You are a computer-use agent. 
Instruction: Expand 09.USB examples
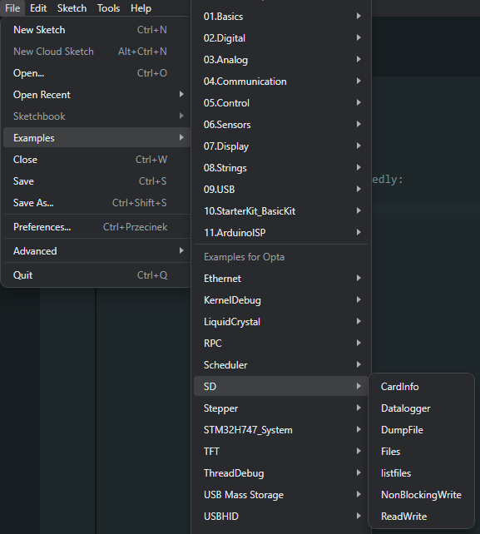point(281,190)
